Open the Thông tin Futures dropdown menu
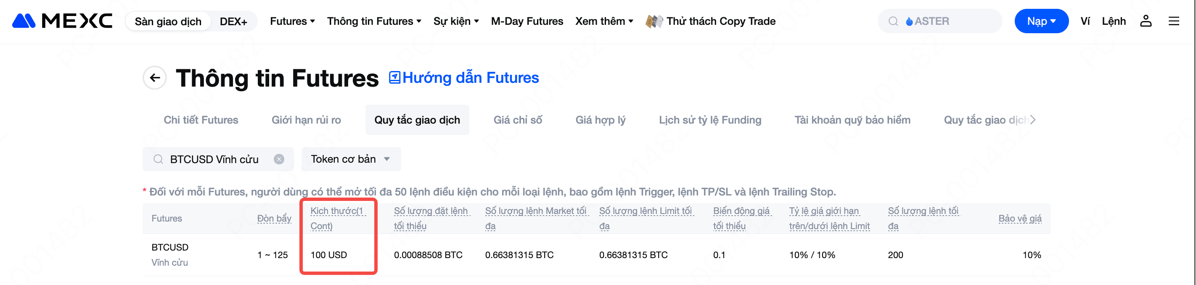Screen dimensions: 1196x285 (x=374, y=21)
